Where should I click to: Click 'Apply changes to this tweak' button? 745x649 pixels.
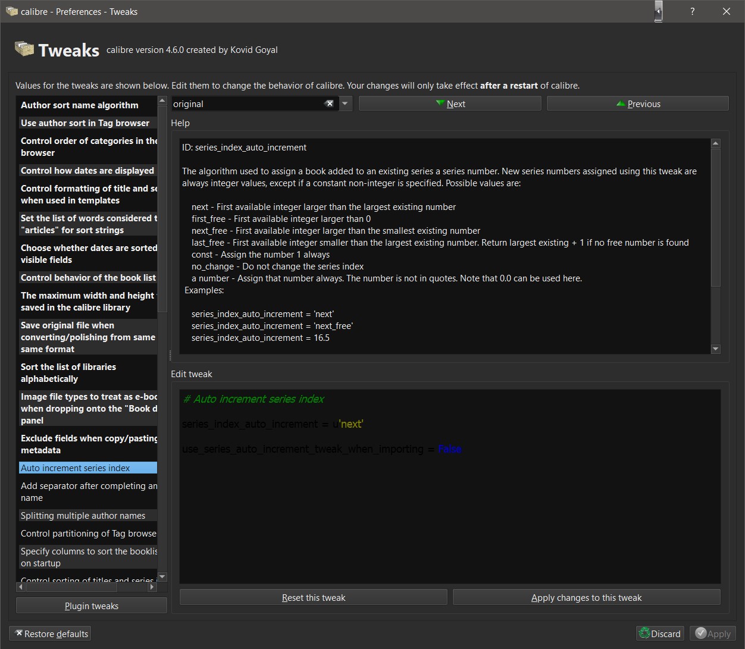(x=587, y=597)
